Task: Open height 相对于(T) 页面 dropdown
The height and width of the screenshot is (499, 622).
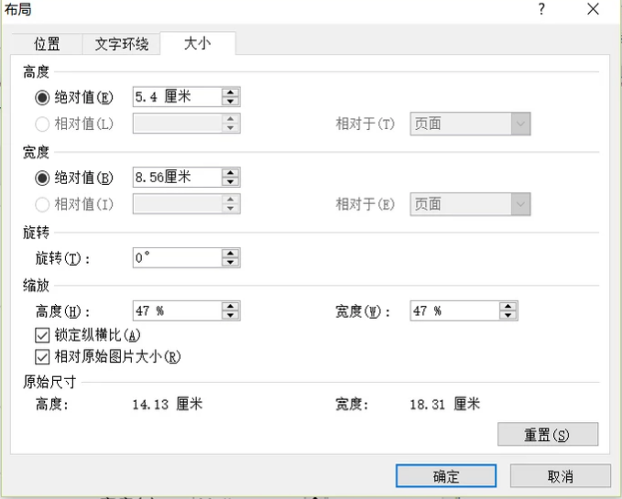Action: (x=471, y=124)
